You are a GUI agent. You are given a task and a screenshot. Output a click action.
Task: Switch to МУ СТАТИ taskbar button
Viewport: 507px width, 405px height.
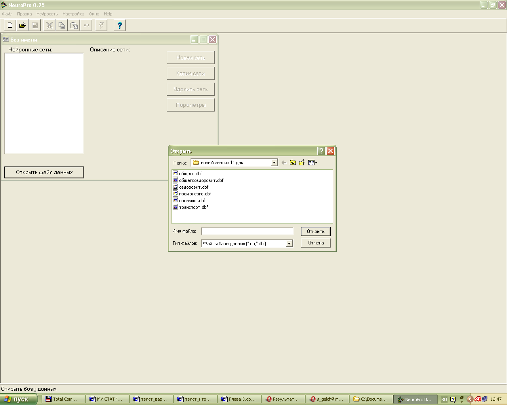pyautogui.click(x=107, y=399)
